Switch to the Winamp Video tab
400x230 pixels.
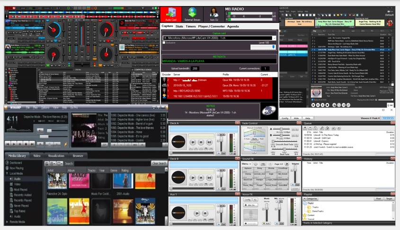(x=37, y=156)
